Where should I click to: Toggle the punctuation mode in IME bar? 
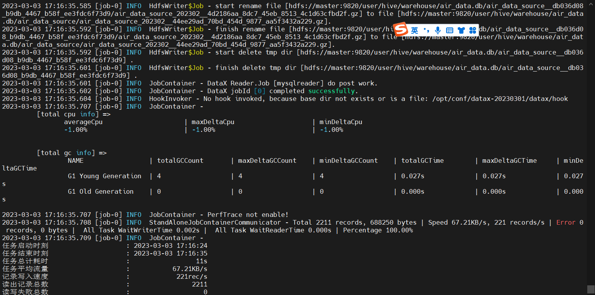pos(426,30)
